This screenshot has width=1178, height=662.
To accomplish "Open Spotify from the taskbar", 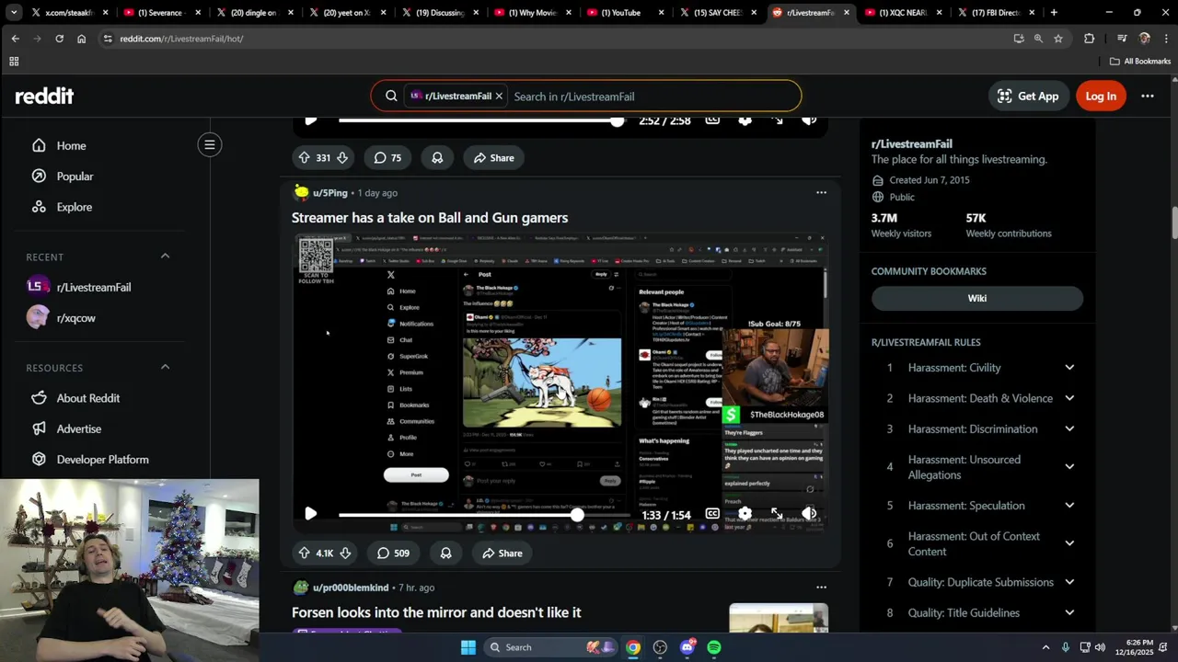I will point(714,647).
